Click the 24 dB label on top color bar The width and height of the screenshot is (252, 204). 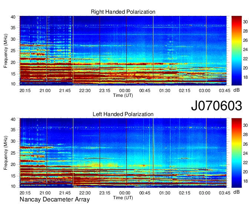tap(245, 50)
